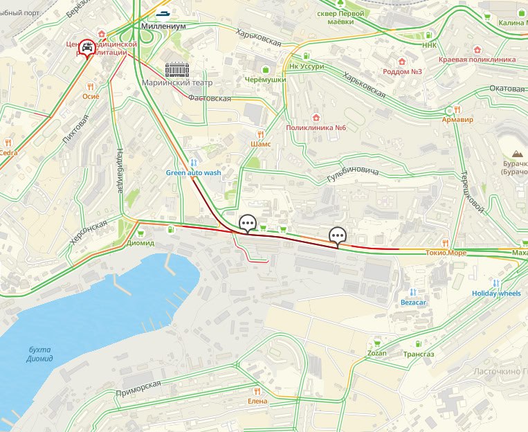This screenshot has width=528, height=432.
Task: Select the Zozan store cart icon
Action: click(x=377, y=343)
